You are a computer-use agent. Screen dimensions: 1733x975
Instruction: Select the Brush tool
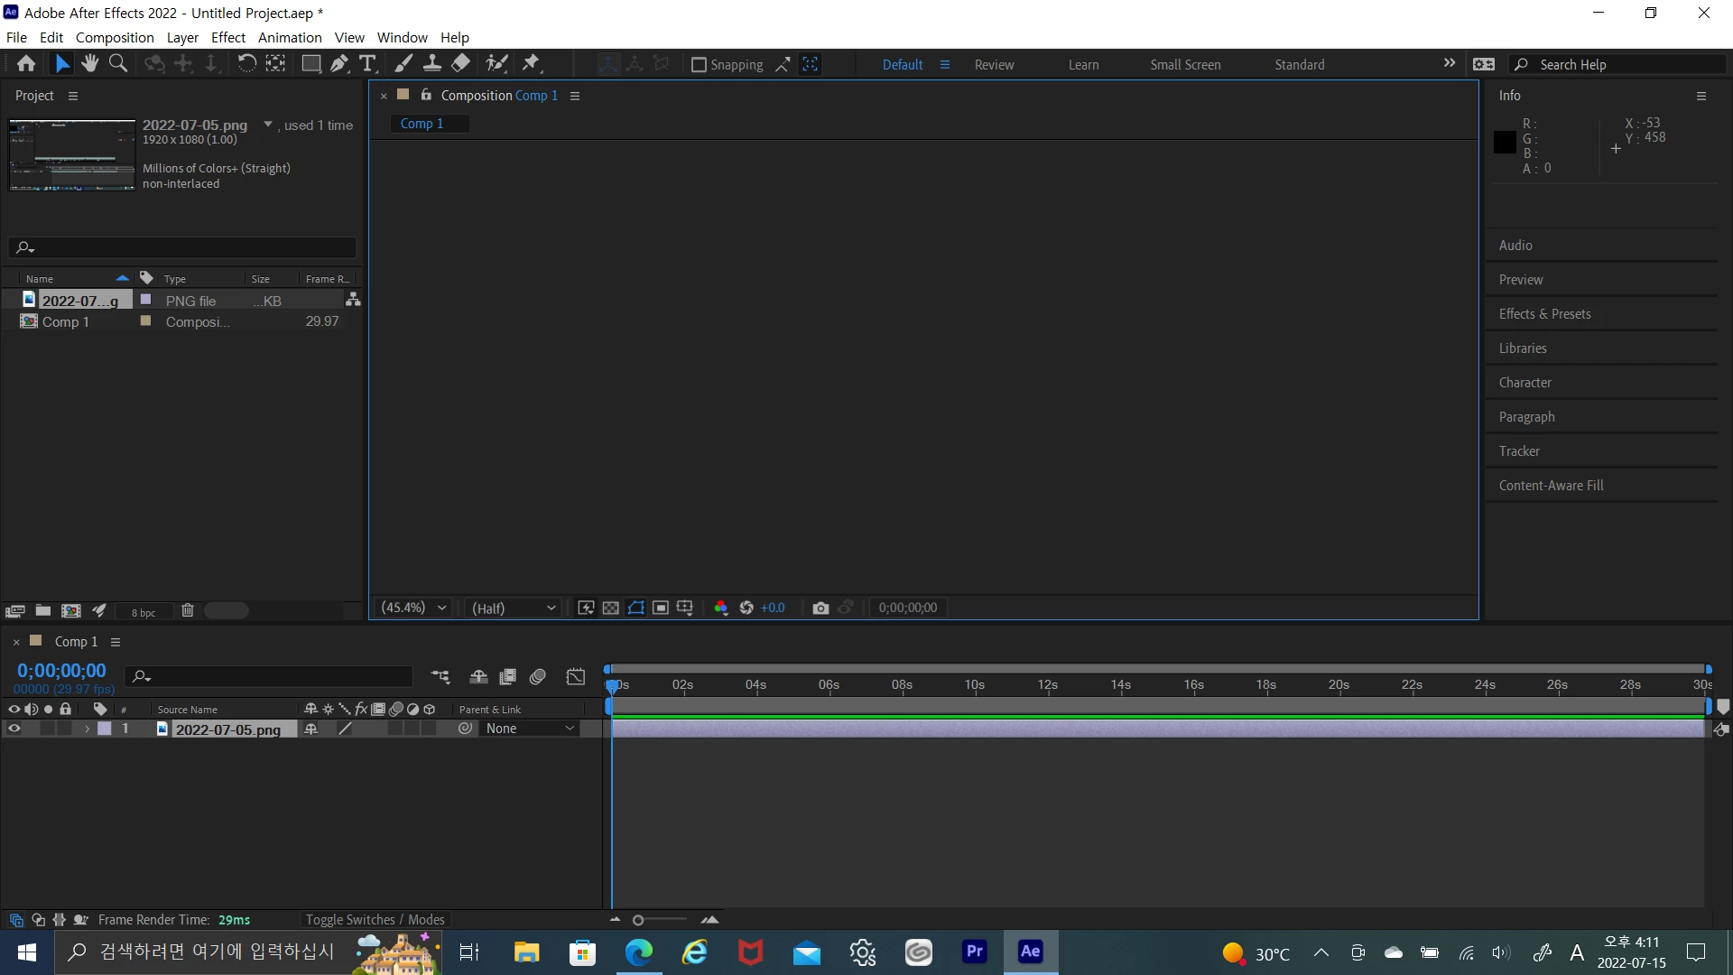(x=403, y=63)
